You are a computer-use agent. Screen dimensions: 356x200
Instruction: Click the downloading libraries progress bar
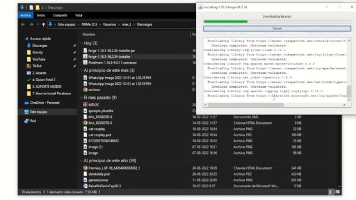coord(277,22)
